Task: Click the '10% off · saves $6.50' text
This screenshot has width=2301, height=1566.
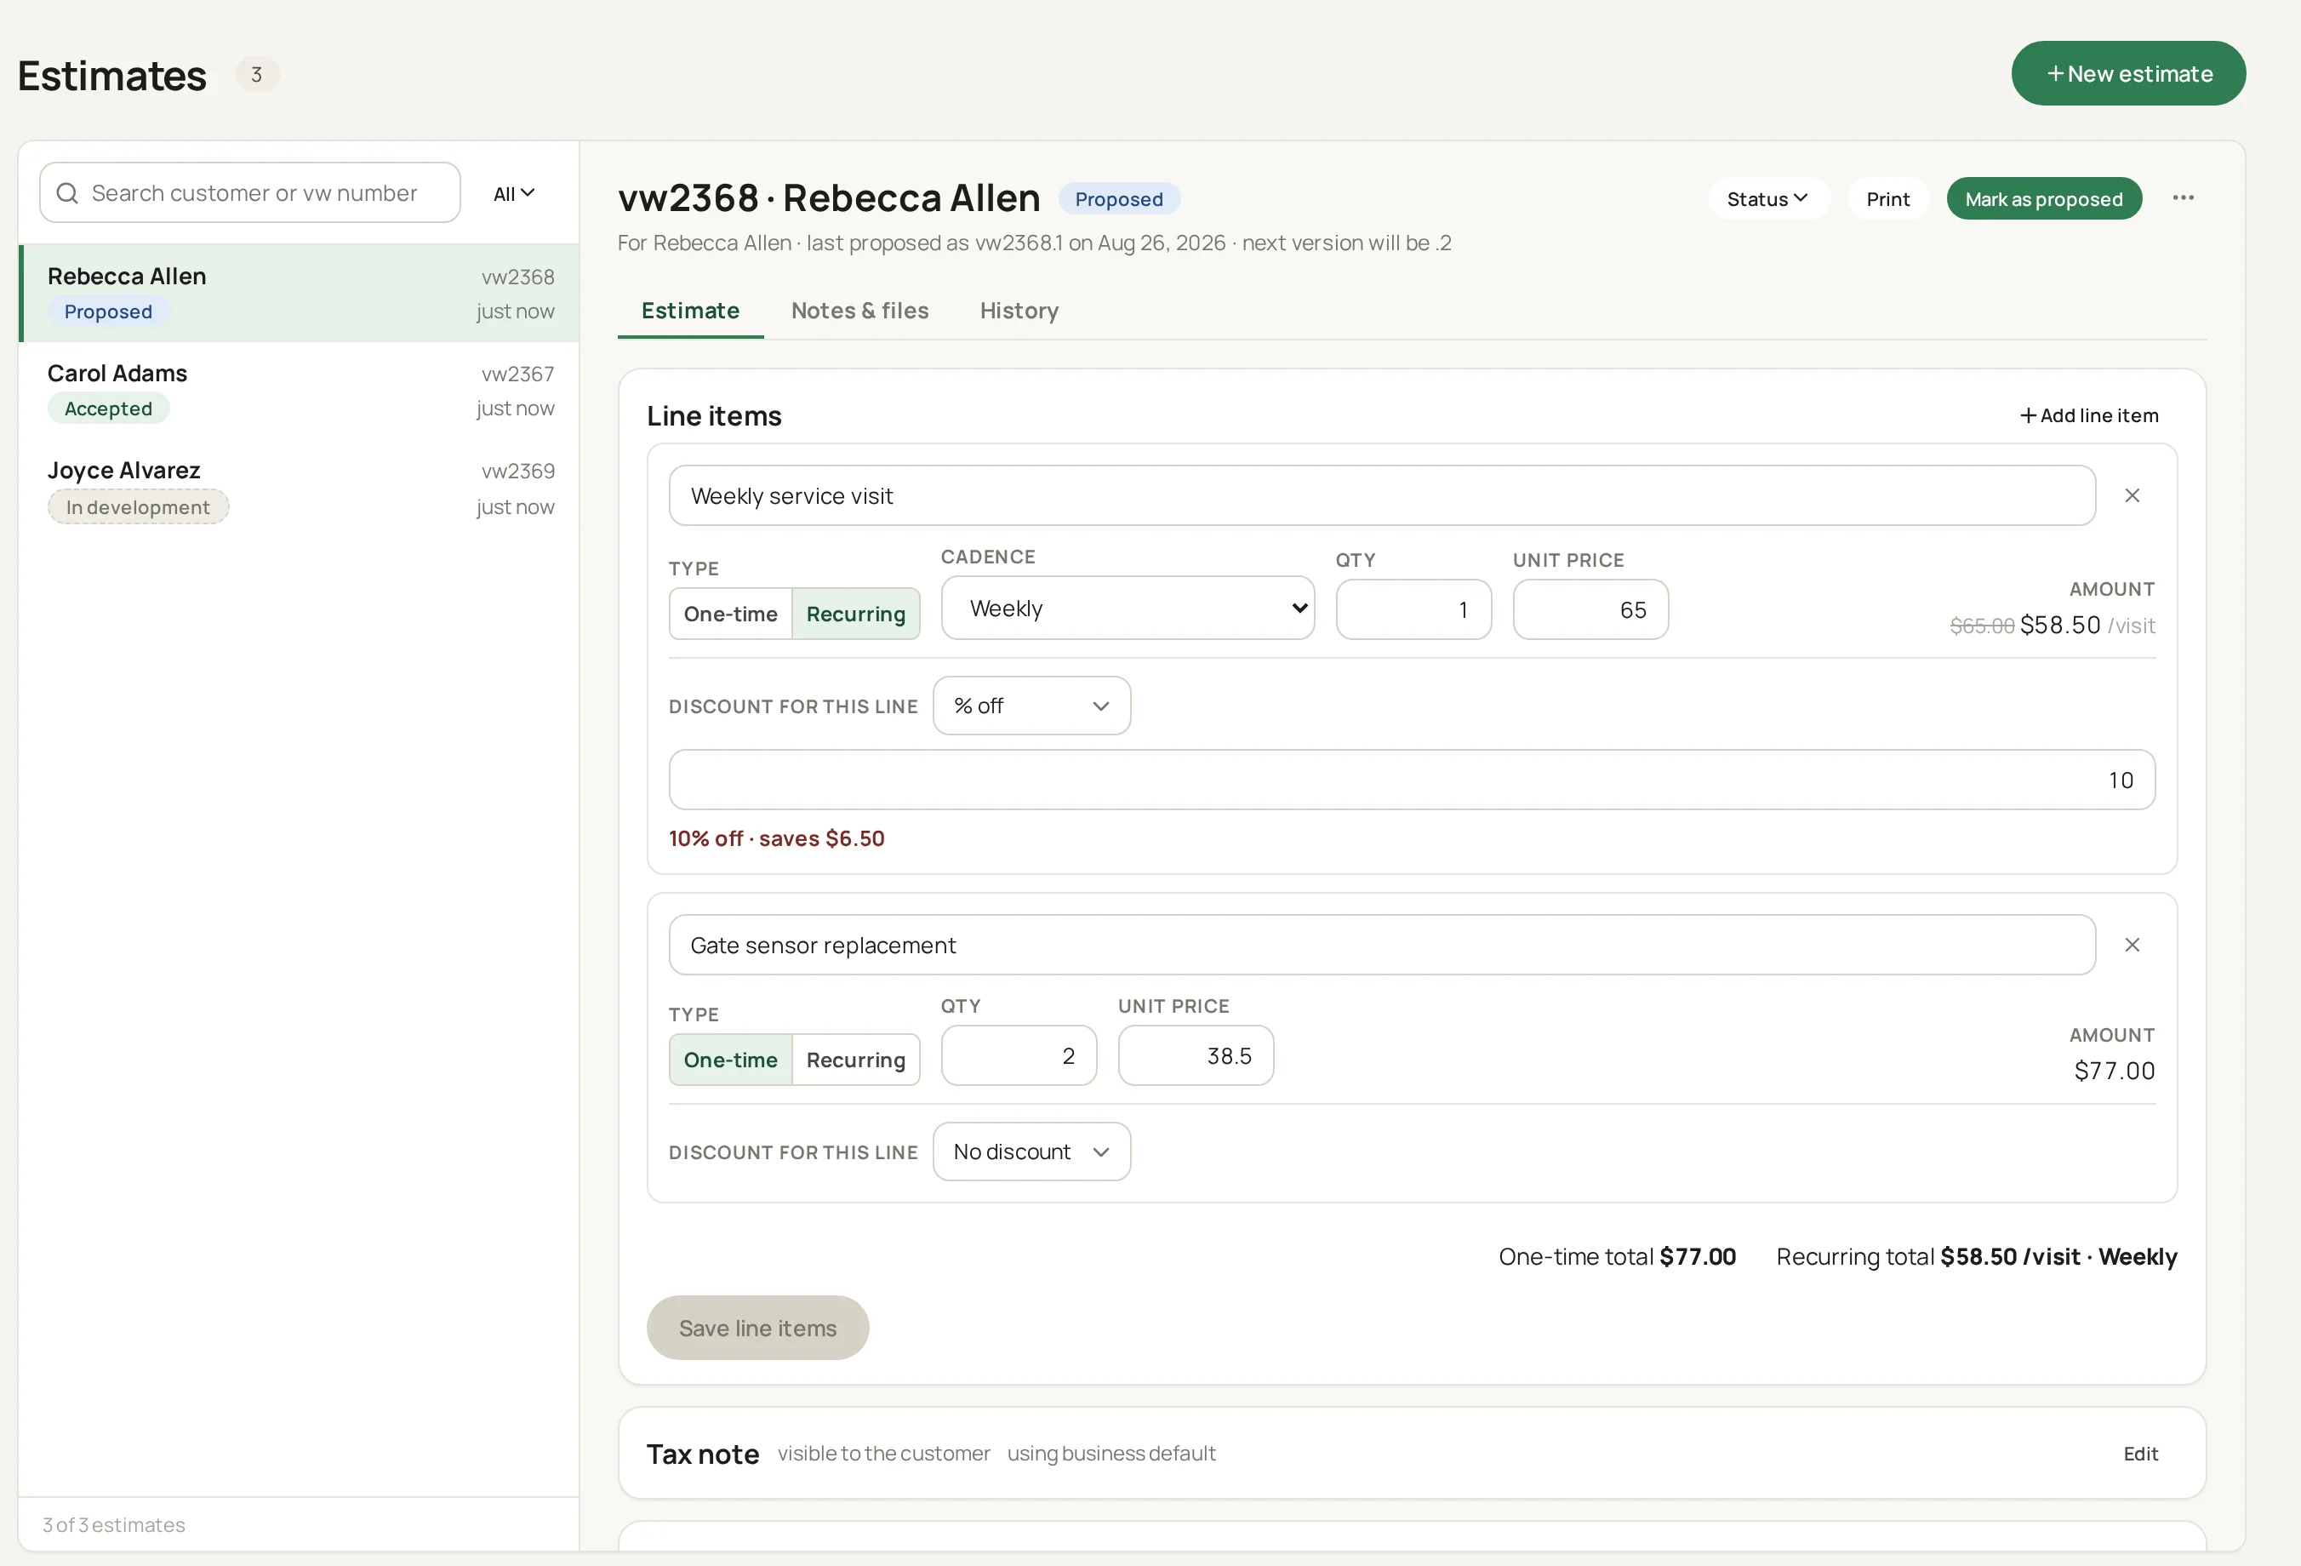Action: (776, 839)
